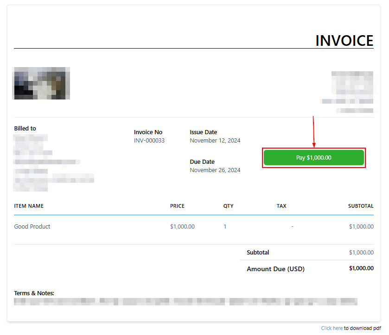Select the INVOICE heading text

click(x=344, y=41)
